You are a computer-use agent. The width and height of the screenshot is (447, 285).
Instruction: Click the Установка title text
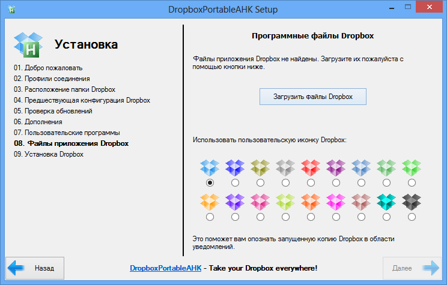click(86, 44)
